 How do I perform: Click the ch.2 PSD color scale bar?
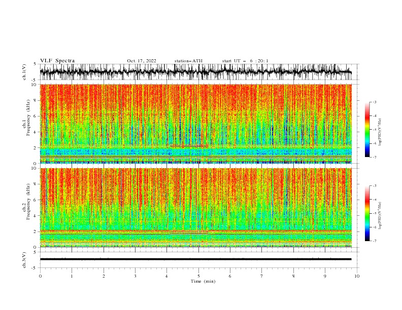(367, 213)
